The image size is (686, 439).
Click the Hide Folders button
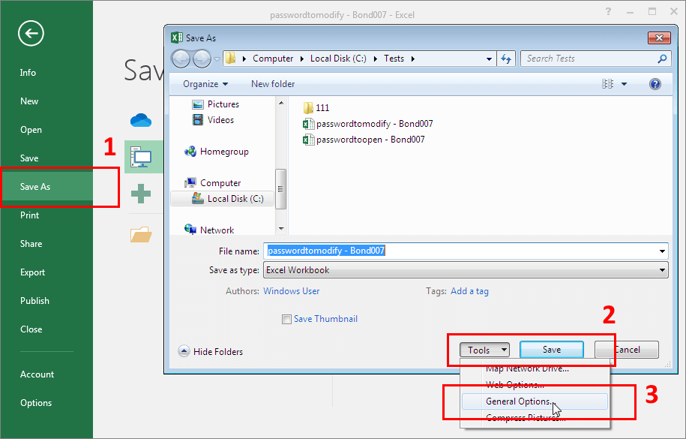click(211, 351)
